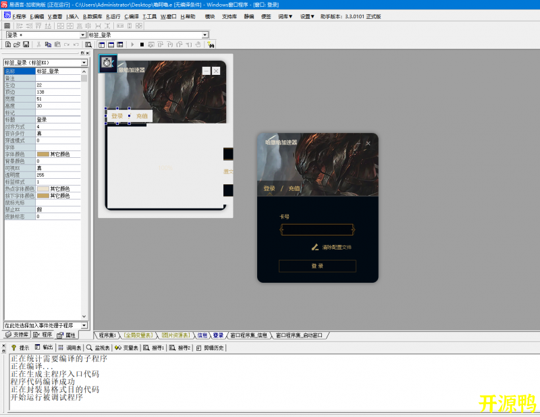Click the 热点字体颜色 color swatch
Screen dimensions: 540x417
tap(43, 189)
